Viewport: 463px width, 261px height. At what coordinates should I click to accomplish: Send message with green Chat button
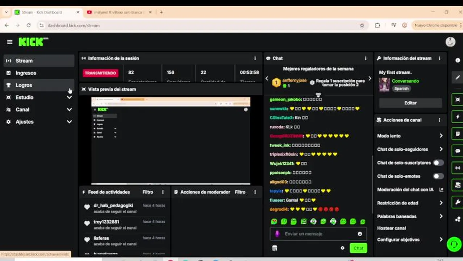(x=358, y=248)
